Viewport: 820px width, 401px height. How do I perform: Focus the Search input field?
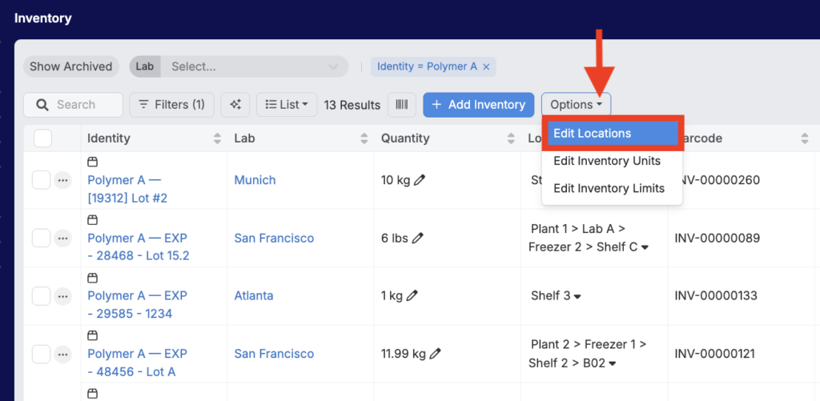[x=73, y=105]
